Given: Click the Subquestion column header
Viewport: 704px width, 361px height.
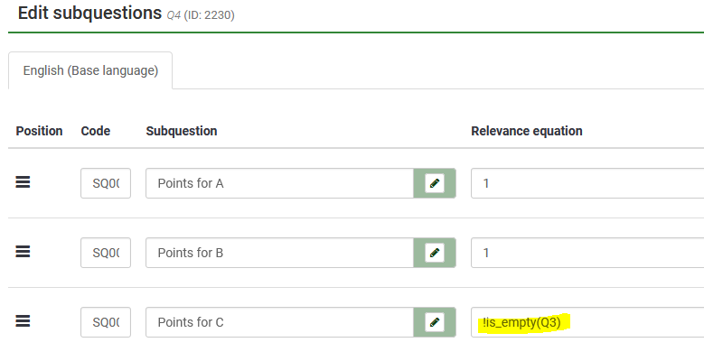Looking at the screenshot, I should tap(182, 131).
